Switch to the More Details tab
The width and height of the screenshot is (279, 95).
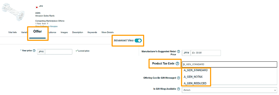[x=107, y=32]
